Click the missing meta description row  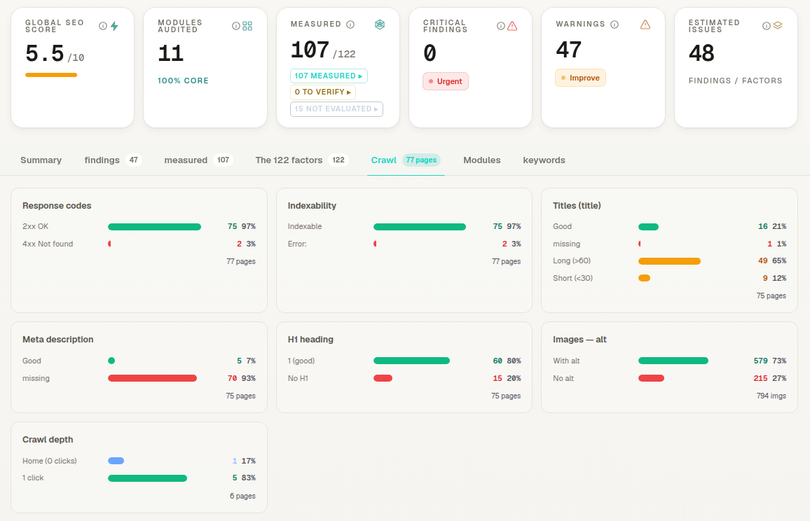(139, 378)
